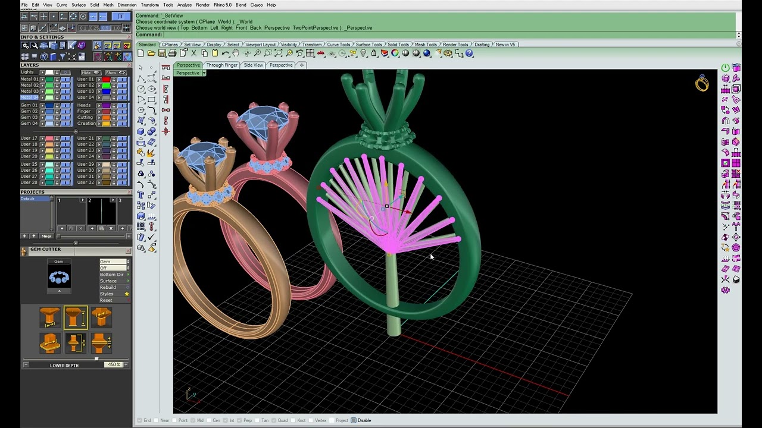Toggle the Quad object snap checkbox
762x428 pixels.
tap(274, 420)
